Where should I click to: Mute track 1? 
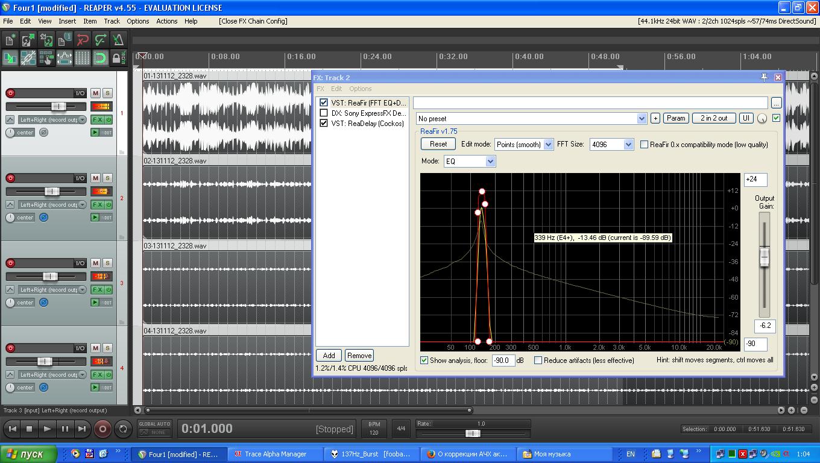pos(95,93)
